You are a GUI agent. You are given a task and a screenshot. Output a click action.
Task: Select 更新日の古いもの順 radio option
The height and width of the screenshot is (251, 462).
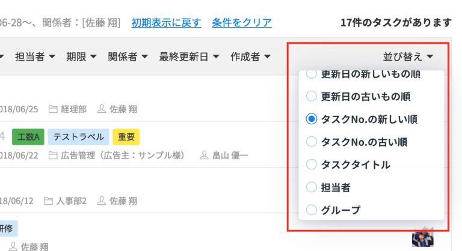click(x=312, y=96)
